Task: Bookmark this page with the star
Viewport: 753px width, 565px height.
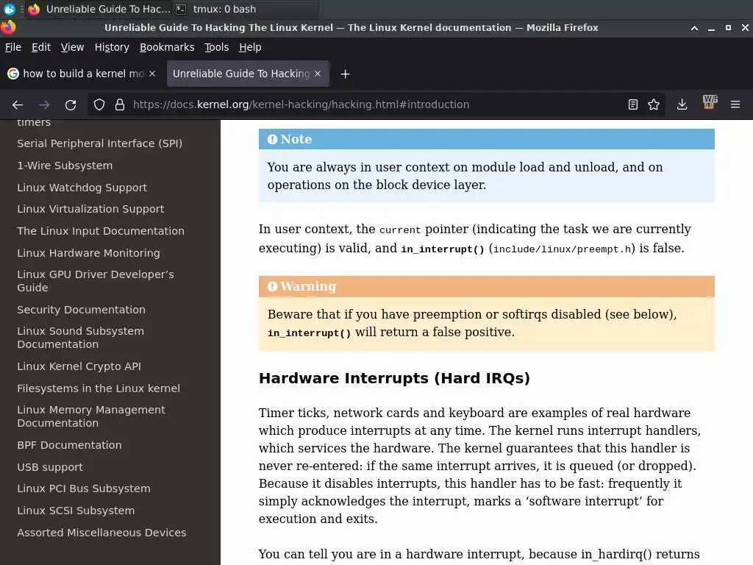Action: tap(654, 104)
